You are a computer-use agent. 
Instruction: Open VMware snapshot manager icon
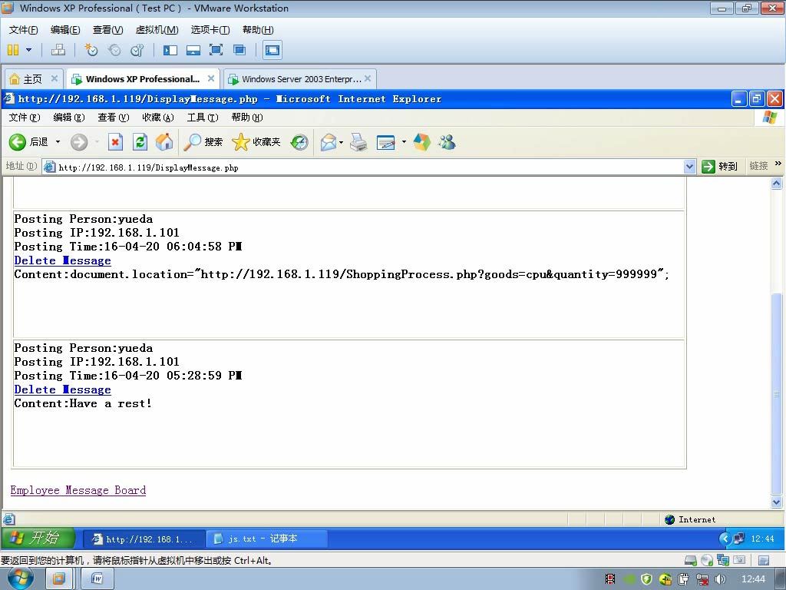coord(137,50)
